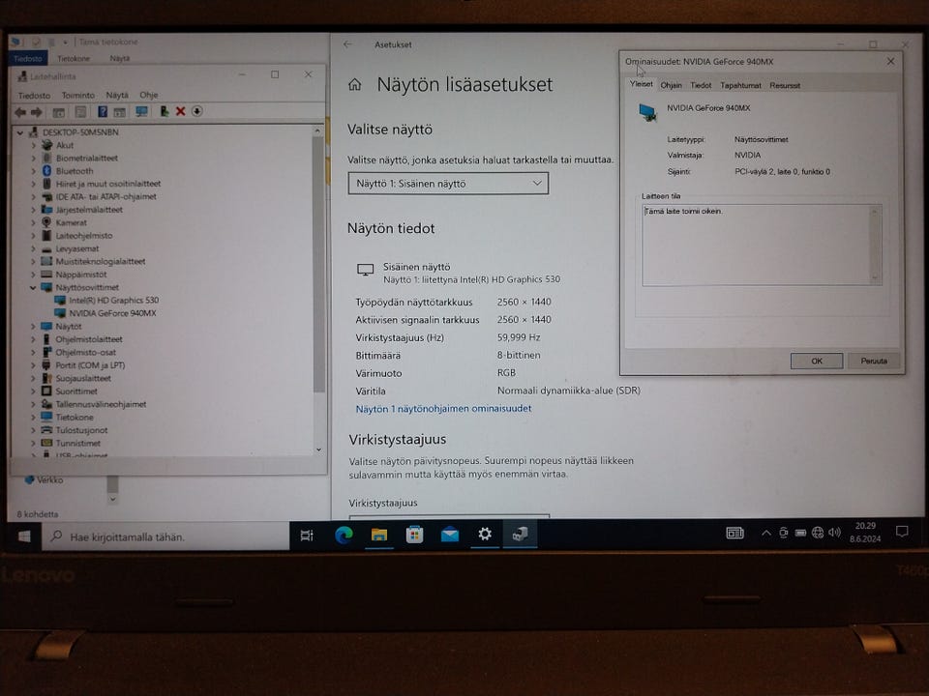The image size is (929, 696).
Task: Click the green update driver toolbar icon
Action: [165, 111]
